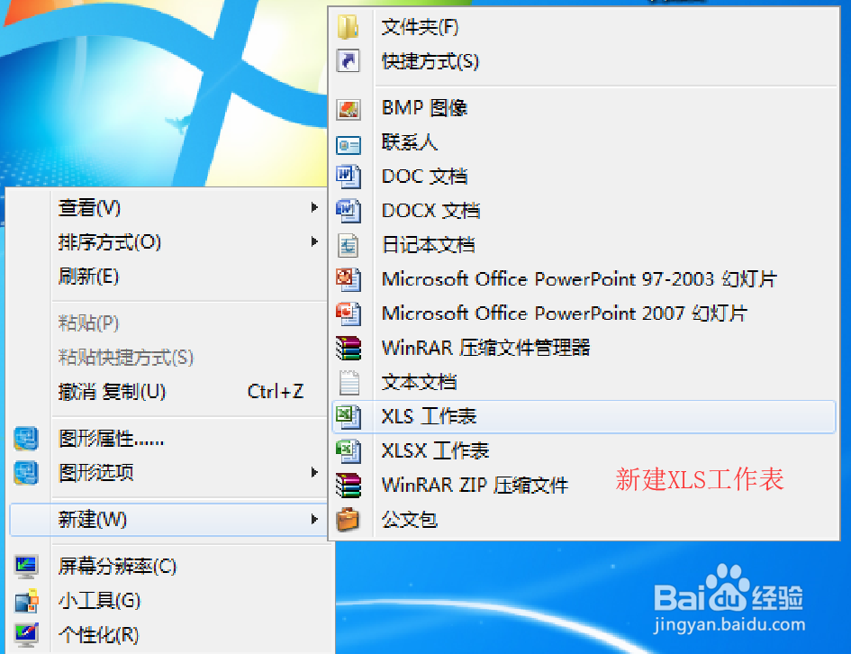Create a new DOC 文档
This screenshot has width=851, height=654.
584,177
